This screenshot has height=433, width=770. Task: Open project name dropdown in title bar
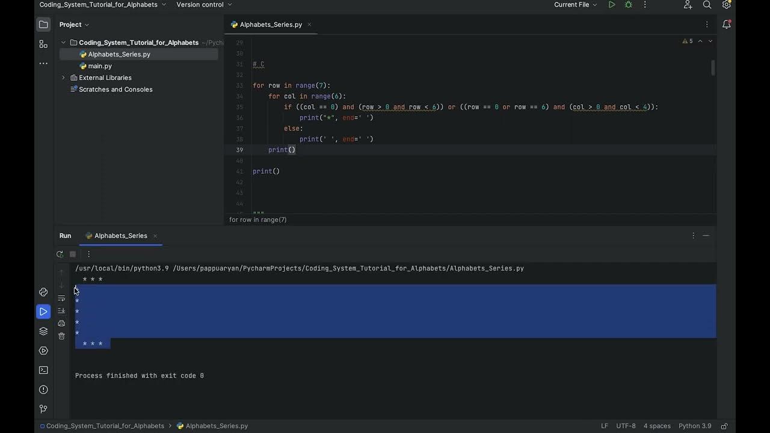tap(103, 5)
